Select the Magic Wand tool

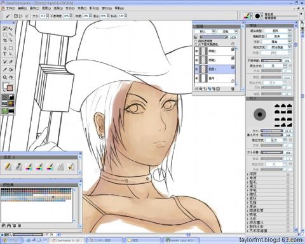pos(11,34)
